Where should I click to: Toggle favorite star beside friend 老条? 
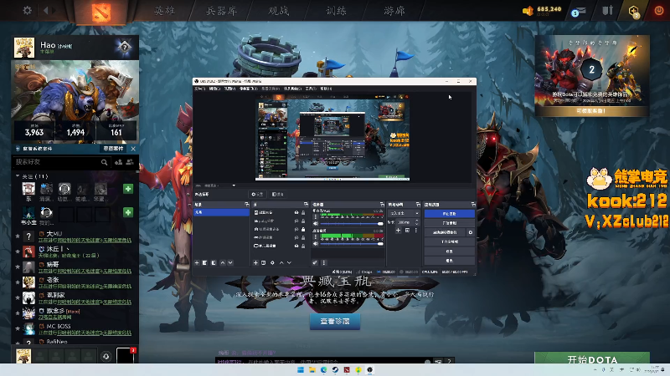coord(18,282)
